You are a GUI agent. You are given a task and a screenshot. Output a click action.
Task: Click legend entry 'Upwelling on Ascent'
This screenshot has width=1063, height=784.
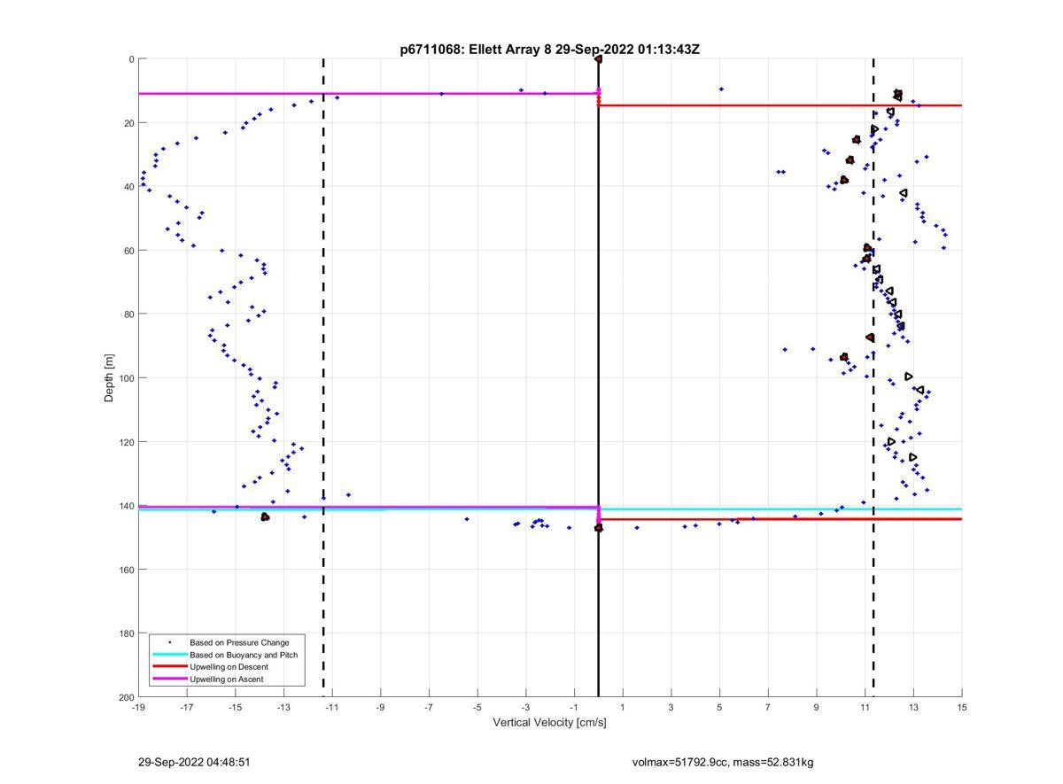227,679
